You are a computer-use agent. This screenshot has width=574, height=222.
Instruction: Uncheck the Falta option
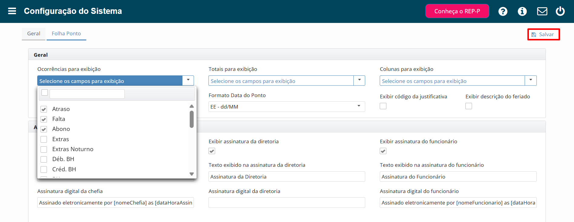click(44, 119)
